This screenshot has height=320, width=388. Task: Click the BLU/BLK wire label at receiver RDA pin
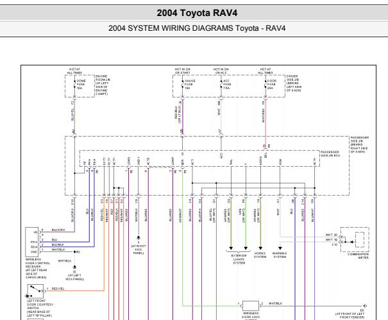(58, 244)
